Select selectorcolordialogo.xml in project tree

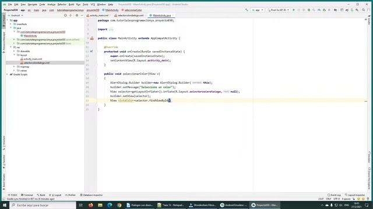pyautogui.click(x=36, y=63)
